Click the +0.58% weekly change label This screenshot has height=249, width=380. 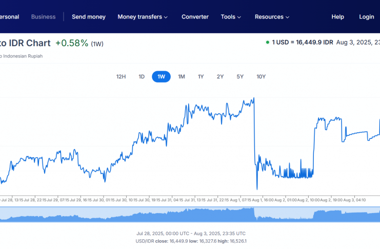pyautogui.click(x=72, y=43)
